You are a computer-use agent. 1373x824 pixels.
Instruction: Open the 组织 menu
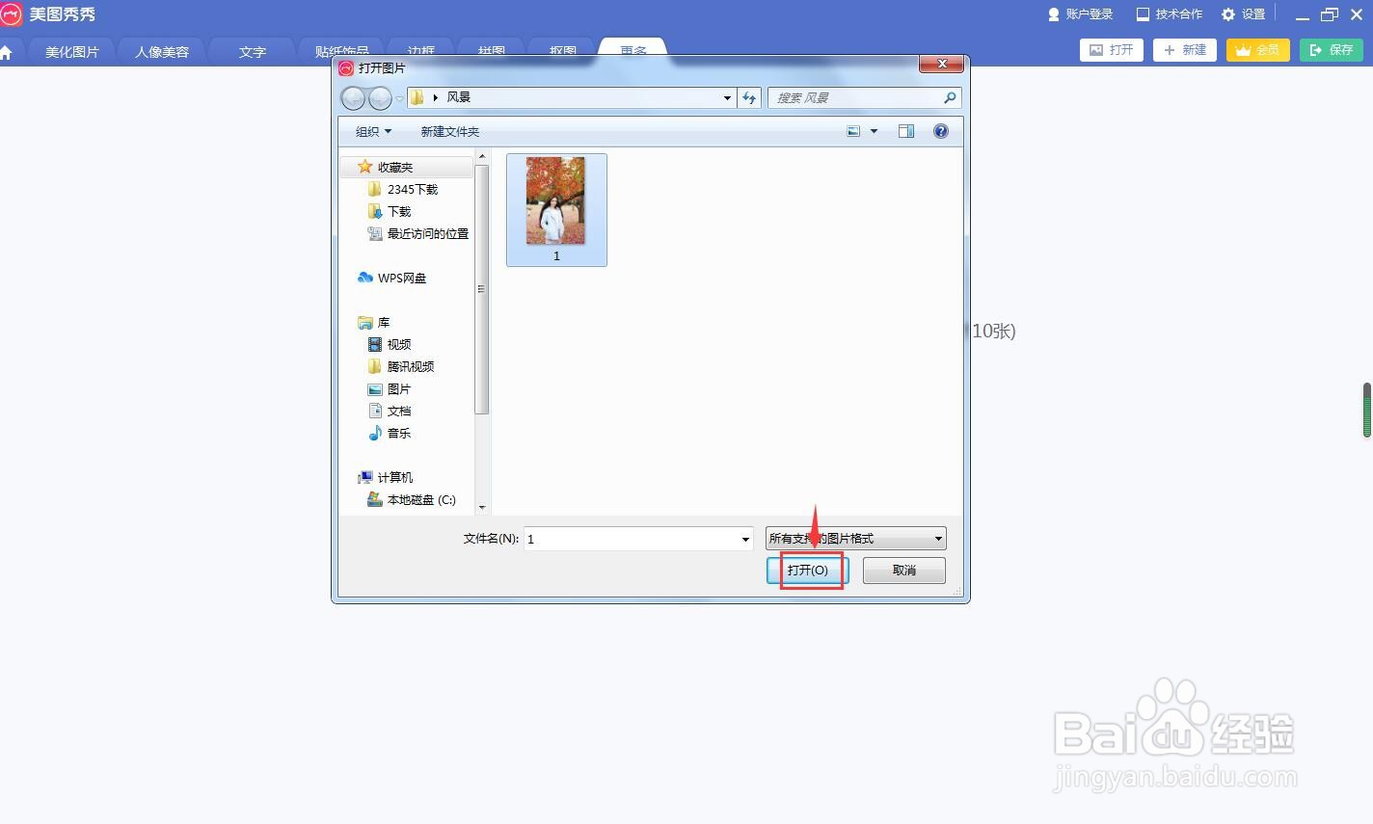[x=374, y=131]
